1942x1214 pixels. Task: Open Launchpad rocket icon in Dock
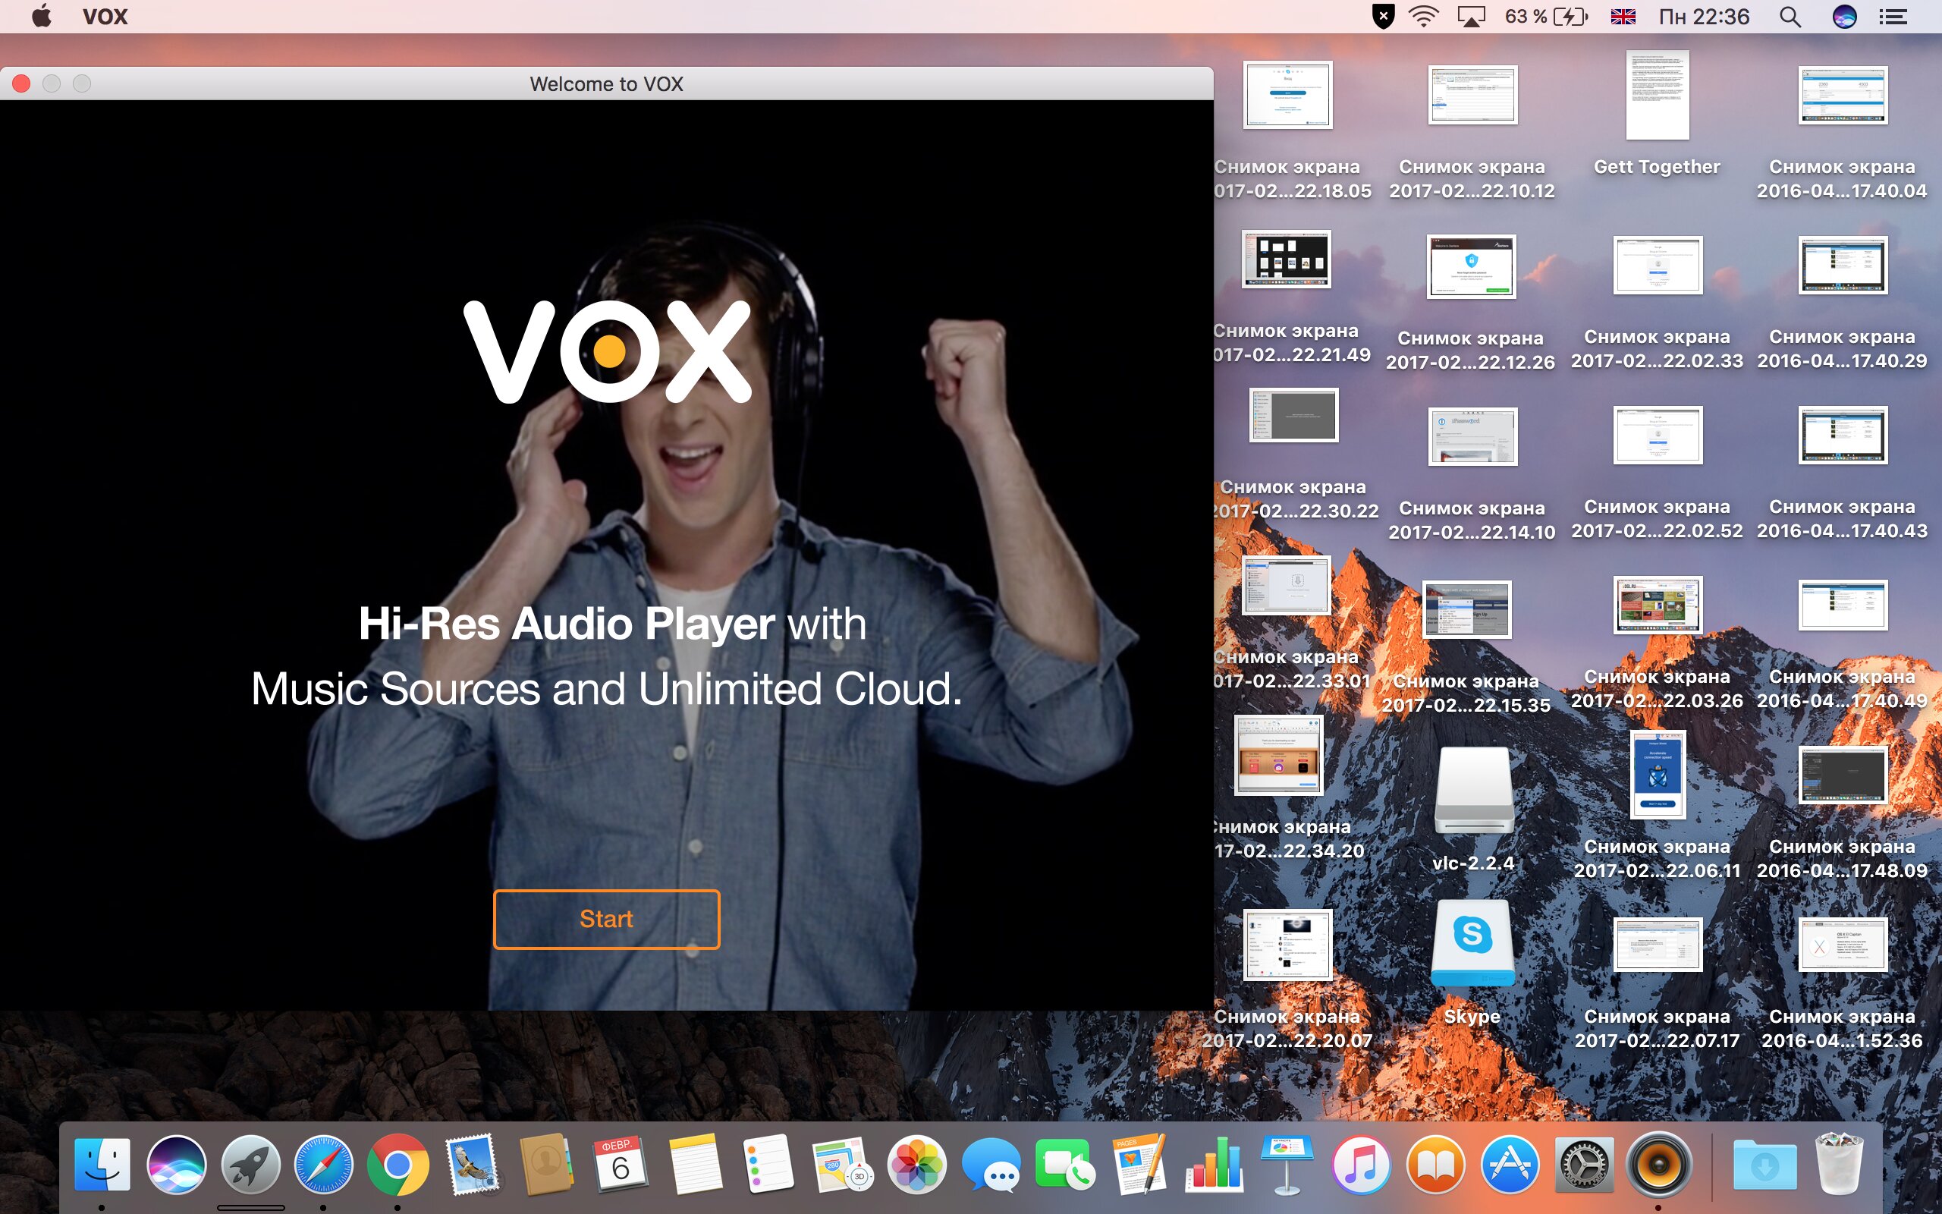[x=250, y=1164]
